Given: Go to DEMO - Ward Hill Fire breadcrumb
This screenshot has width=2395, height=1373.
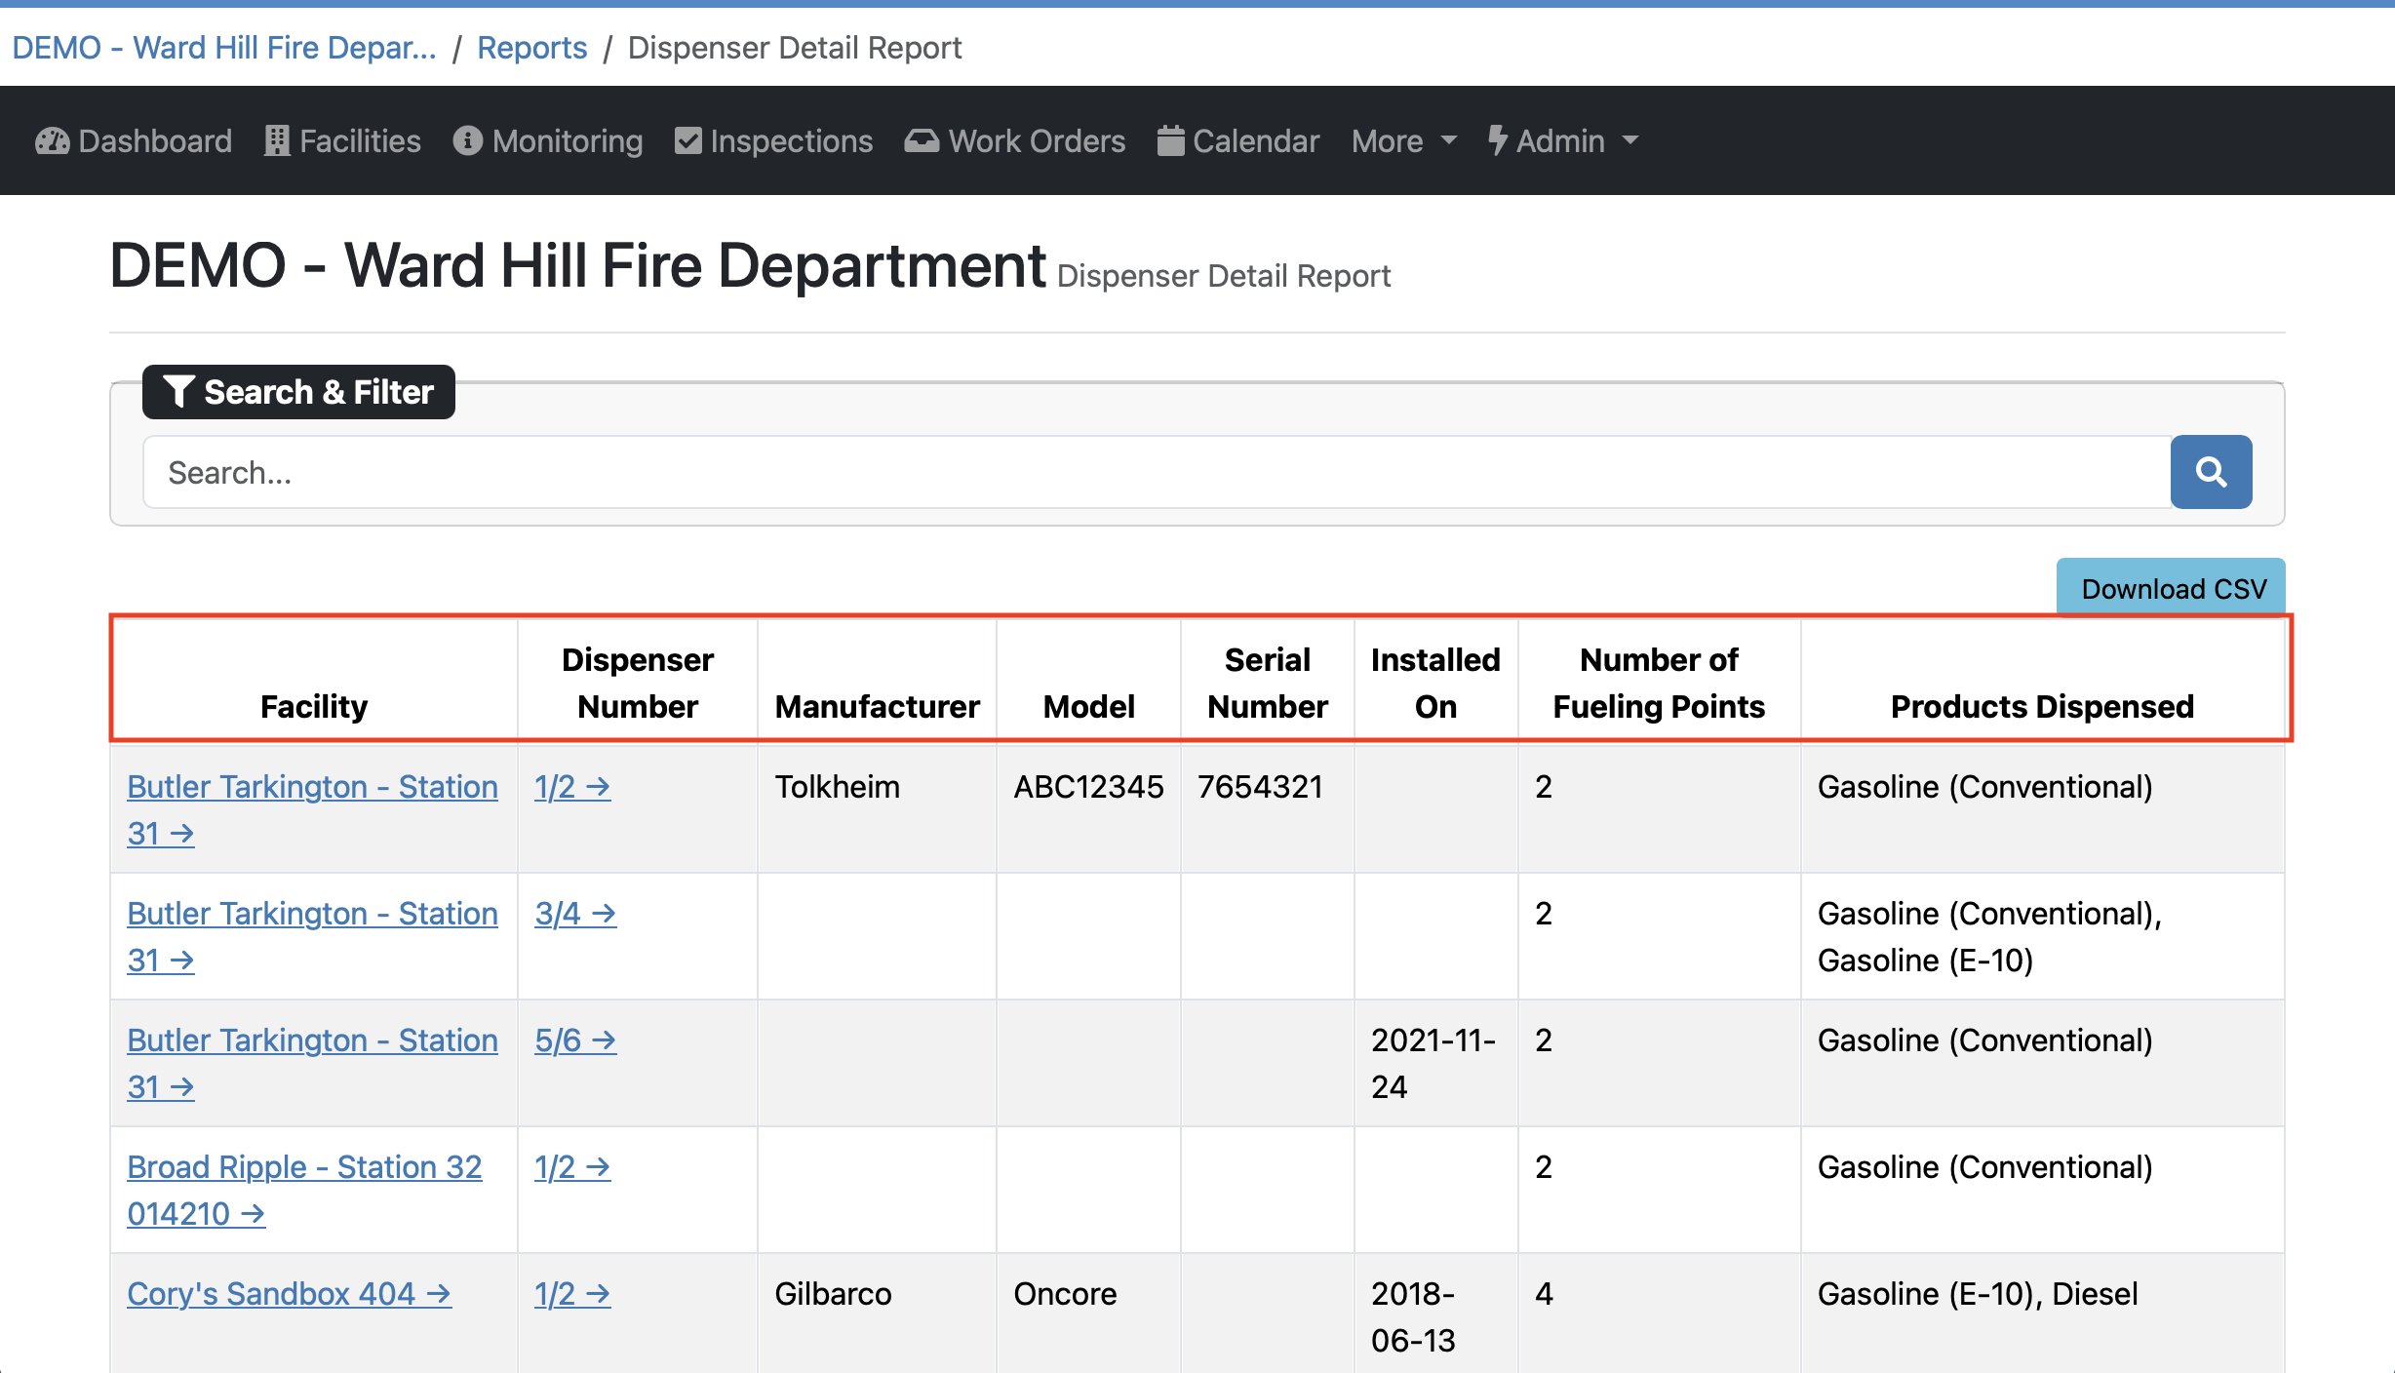Looking at the screenshot, I should (x=223, y=48).
